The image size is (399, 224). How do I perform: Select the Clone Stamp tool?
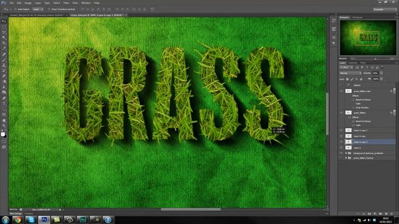coord(4,65)
